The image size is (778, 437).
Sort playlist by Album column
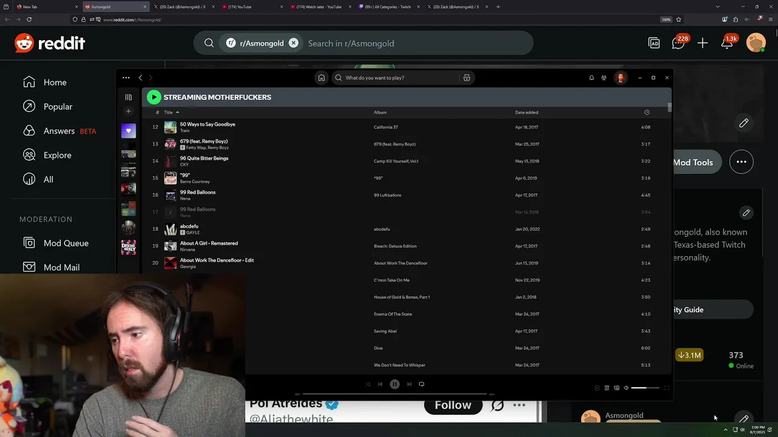tap(380, 112)
